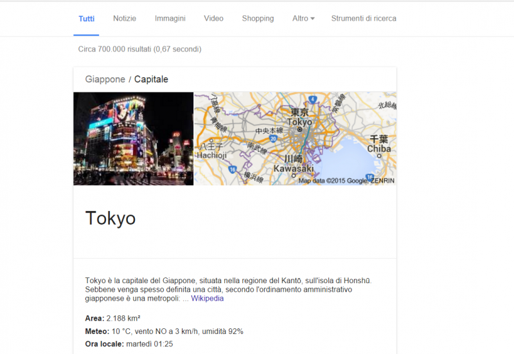Go to the Video tab
This screenshot has width=514, height=354.
[214, 19]
